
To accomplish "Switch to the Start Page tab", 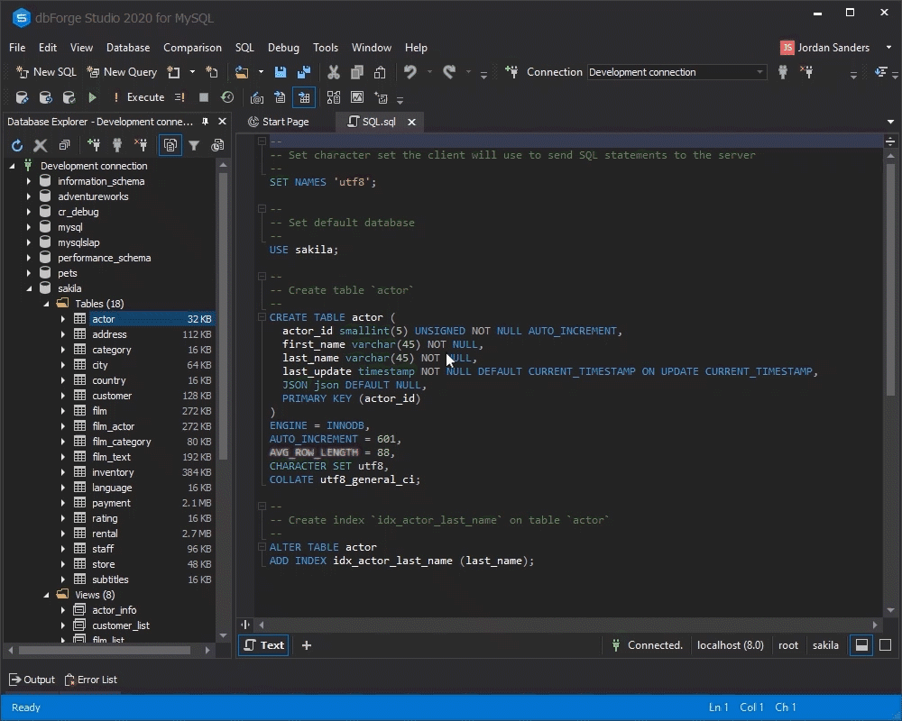I will [279, 122].
